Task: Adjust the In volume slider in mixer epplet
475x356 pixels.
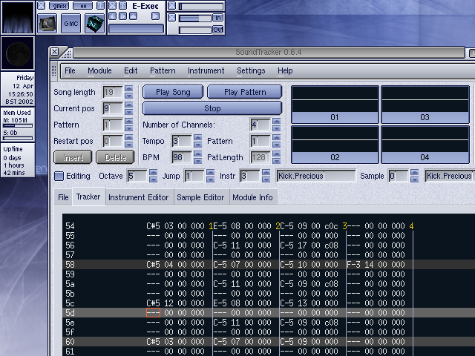Action: point(194,19)
